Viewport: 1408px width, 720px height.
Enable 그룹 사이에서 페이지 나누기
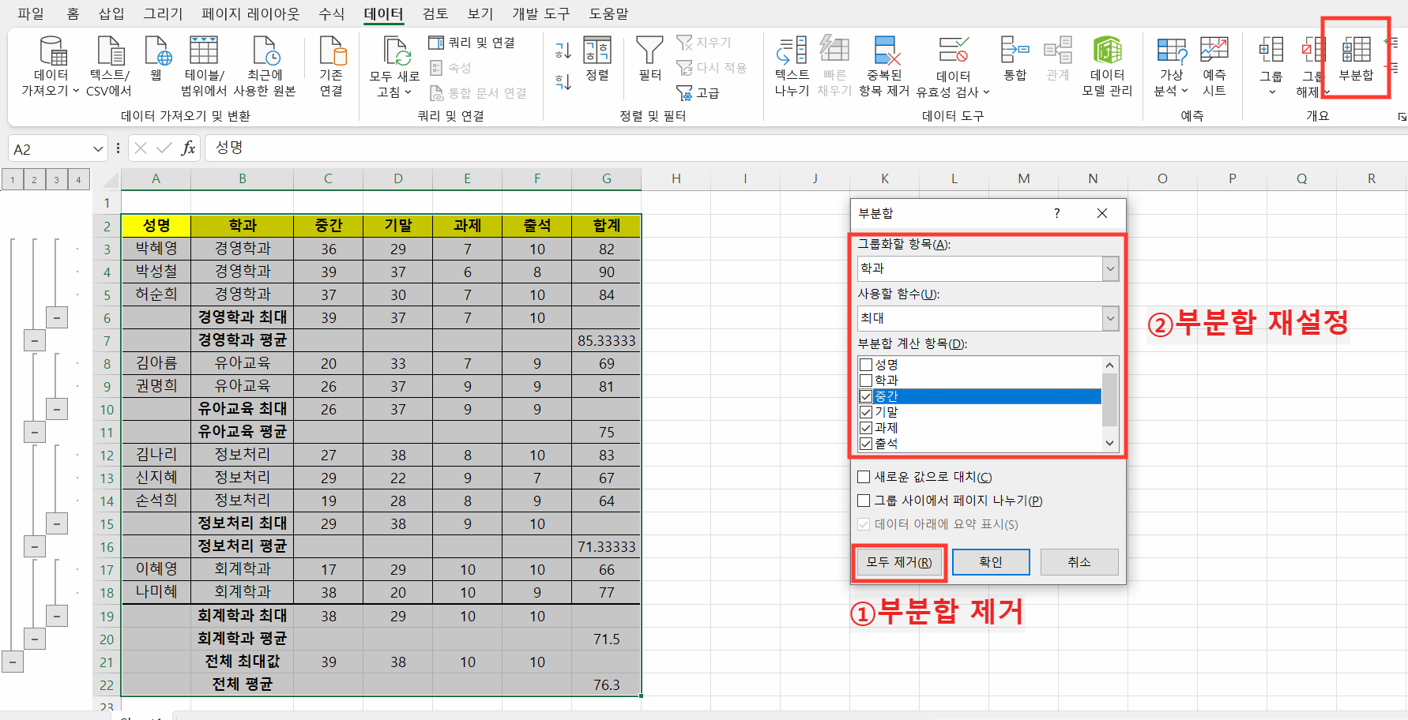[x=864, y=500]
